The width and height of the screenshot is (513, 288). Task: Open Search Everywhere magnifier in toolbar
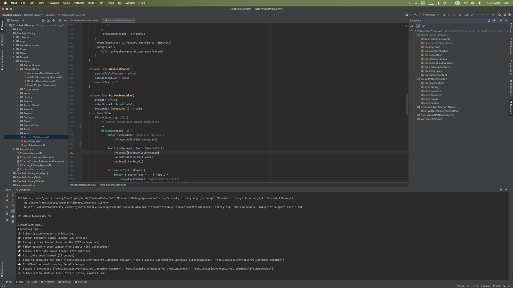500,15
